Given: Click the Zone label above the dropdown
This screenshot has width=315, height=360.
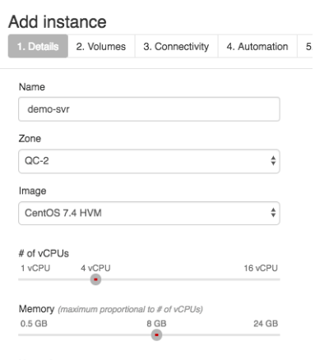Looking at the screenshot, I should [x=30, y=139].
